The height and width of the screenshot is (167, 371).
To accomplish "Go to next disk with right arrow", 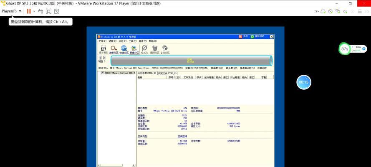I will tap(104, 58).
